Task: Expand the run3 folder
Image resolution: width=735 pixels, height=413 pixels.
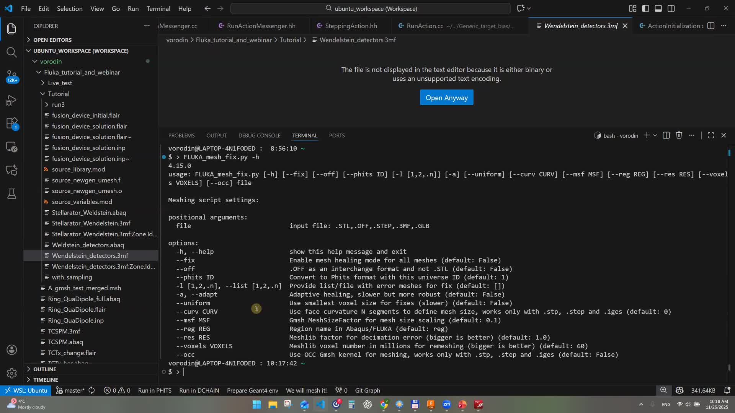Action: click(x=58, y=104)
